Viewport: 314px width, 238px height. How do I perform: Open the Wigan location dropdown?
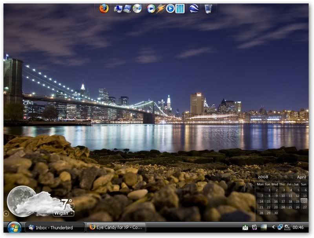pos(64,213)
